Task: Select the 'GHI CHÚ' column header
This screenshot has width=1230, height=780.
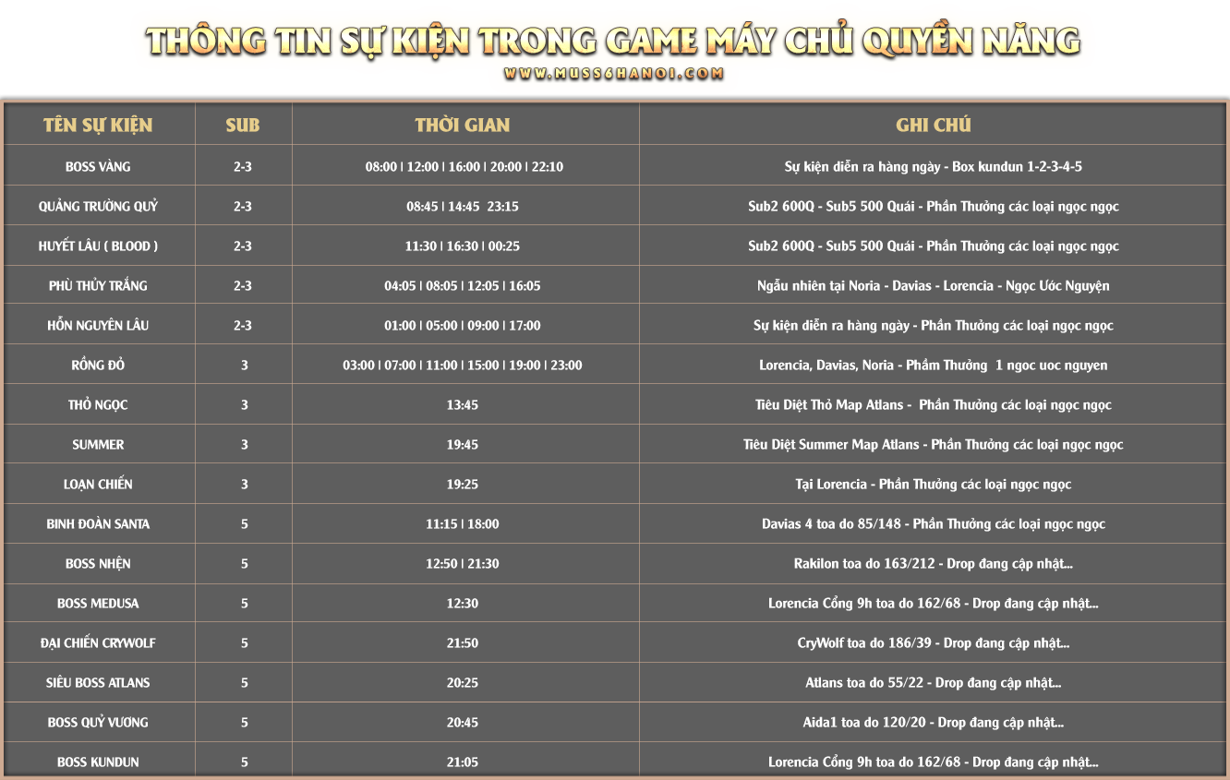Action: click(x=933, y=125)
